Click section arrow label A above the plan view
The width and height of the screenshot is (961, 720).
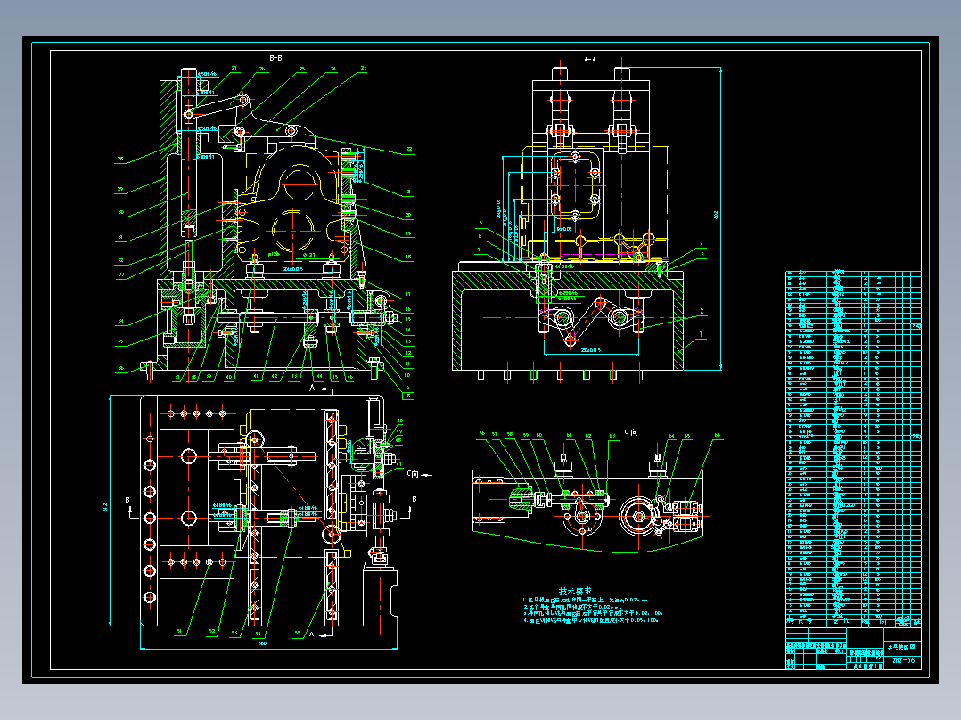(x=312, y=389)
